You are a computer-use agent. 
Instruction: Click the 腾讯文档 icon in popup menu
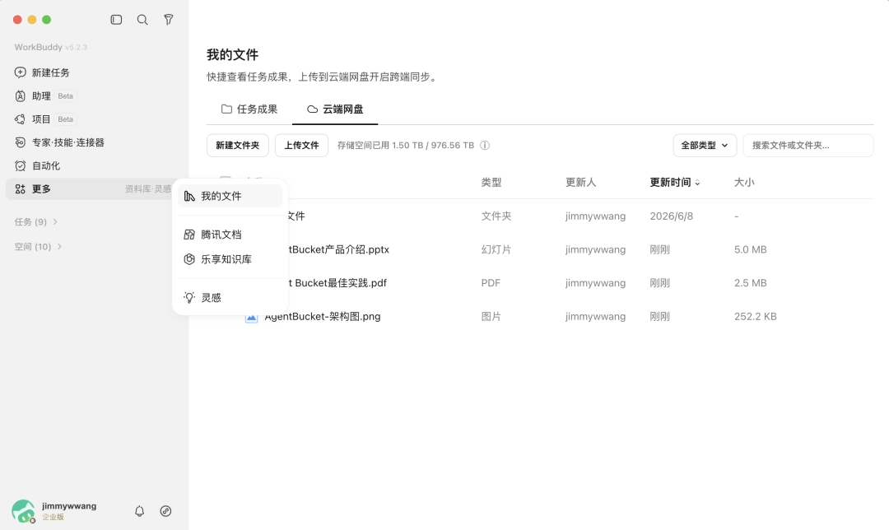(x=189, y=235)
